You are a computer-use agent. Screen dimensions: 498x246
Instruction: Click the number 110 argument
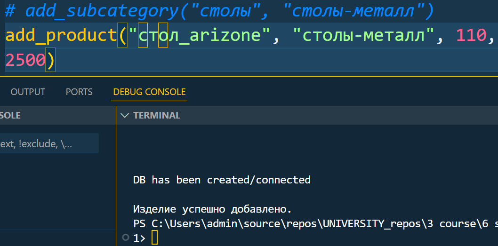tap(471, 35)
